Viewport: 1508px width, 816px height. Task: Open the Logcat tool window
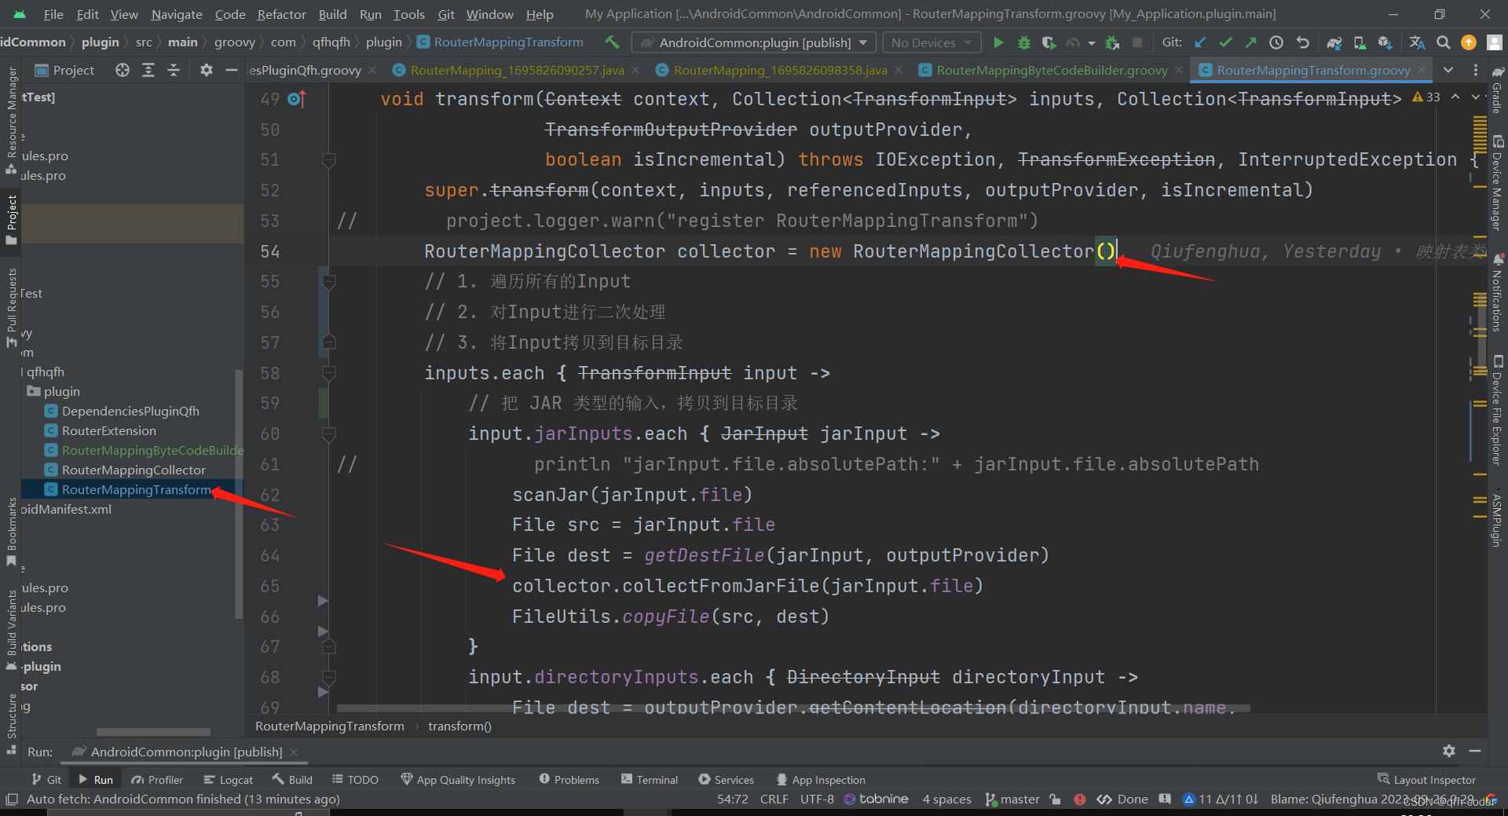tap(228, 779)
